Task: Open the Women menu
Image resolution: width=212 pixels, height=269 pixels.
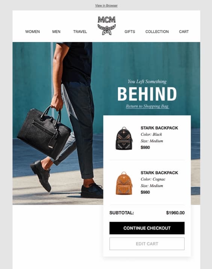Action: click(x=32, y=32)
